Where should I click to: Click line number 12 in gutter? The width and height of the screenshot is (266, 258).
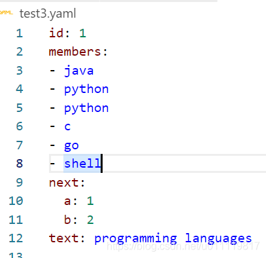(16, 238)
